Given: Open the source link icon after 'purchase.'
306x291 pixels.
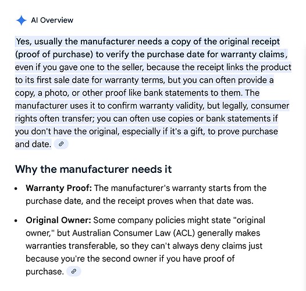Looking at the screenshot, I should click(x=74, y=271).
